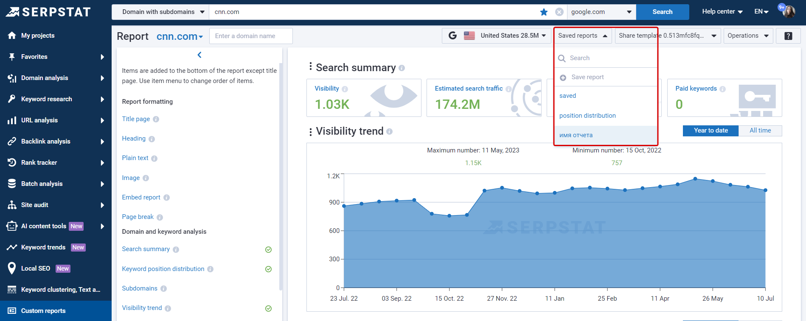
Task: Click the Custom reports sidebar icon
Action: point(12,311)
